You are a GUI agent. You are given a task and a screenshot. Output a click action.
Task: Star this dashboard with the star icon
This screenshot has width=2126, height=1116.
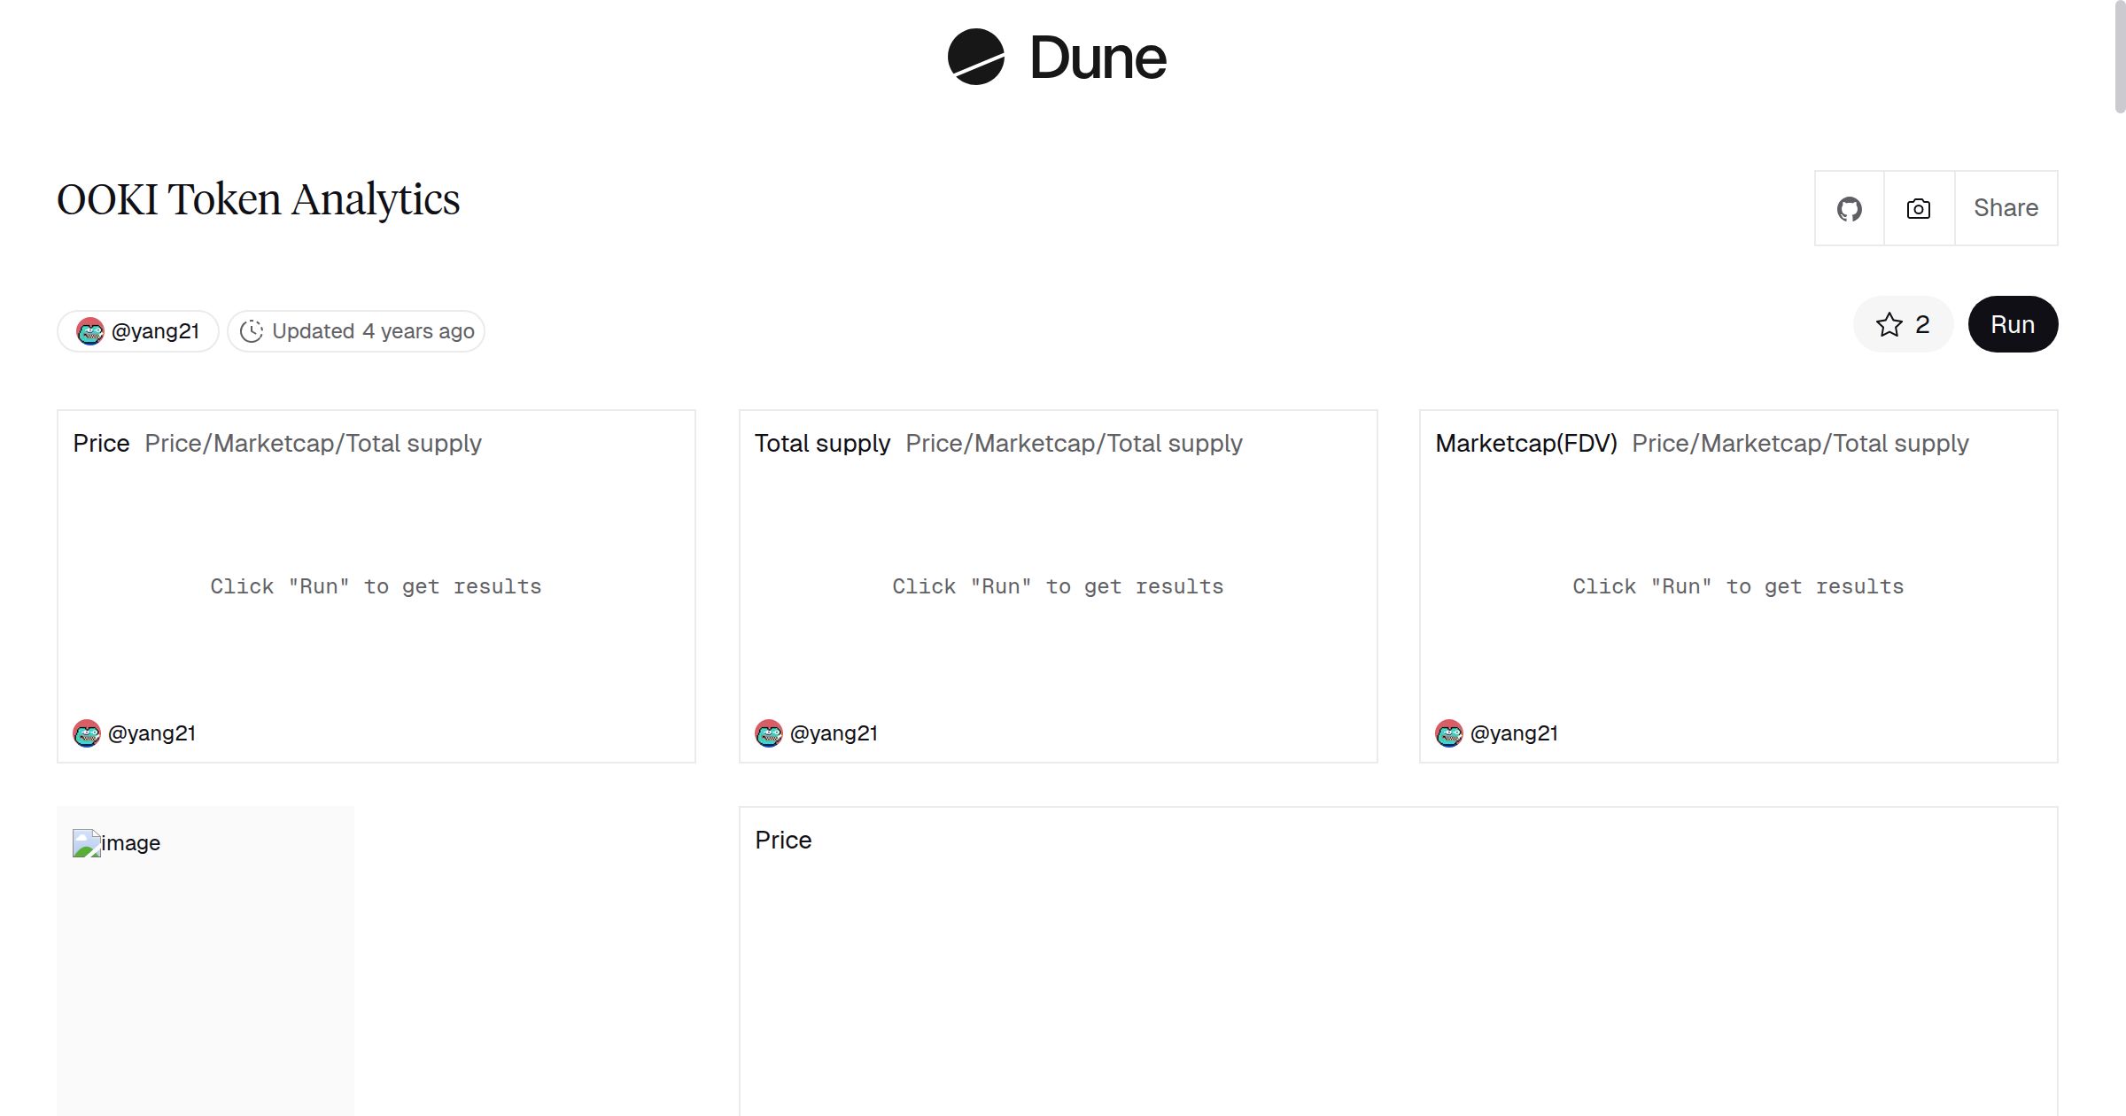point(1889,325)
